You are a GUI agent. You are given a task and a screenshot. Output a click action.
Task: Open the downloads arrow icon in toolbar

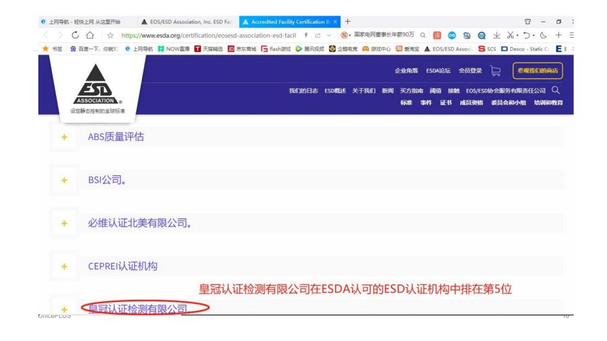496,35
